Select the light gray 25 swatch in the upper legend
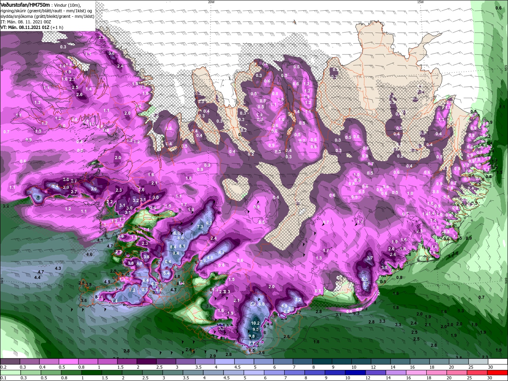508x381 pixels. 478,361
